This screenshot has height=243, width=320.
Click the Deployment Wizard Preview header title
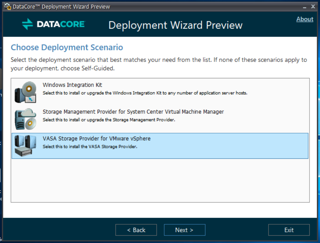tap(176, 25)
